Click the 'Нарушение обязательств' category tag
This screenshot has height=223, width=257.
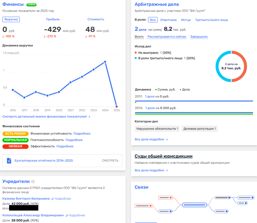pos(157,129)
